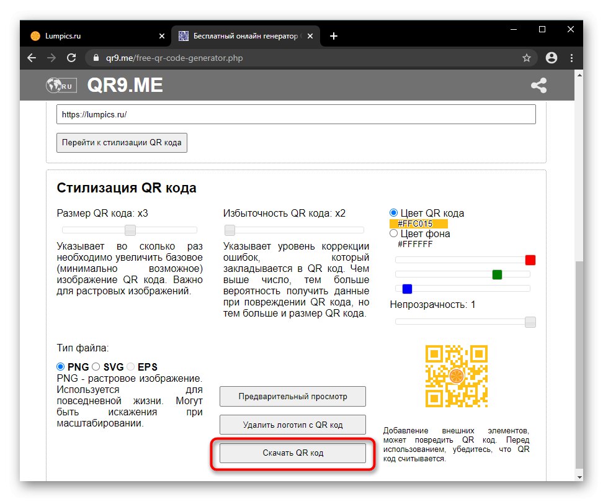Click the QR9.ME site logo
The image size is (603, 501).
tap(125, 85)
